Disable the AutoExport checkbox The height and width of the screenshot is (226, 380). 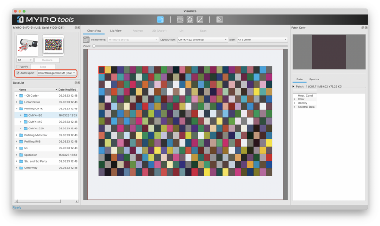coord(18,73)
